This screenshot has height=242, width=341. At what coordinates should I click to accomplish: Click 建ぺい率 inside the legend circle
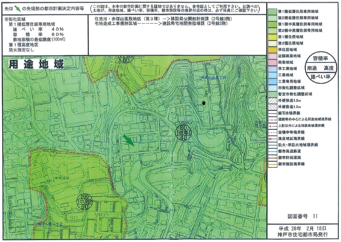coord(321,77)
